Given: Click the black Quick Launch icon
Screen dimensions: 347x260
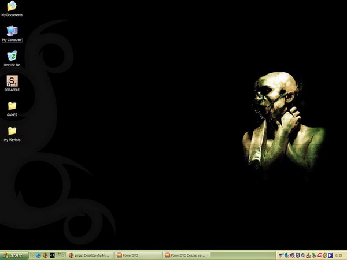Looking at the screenshot, I should 52,255.
